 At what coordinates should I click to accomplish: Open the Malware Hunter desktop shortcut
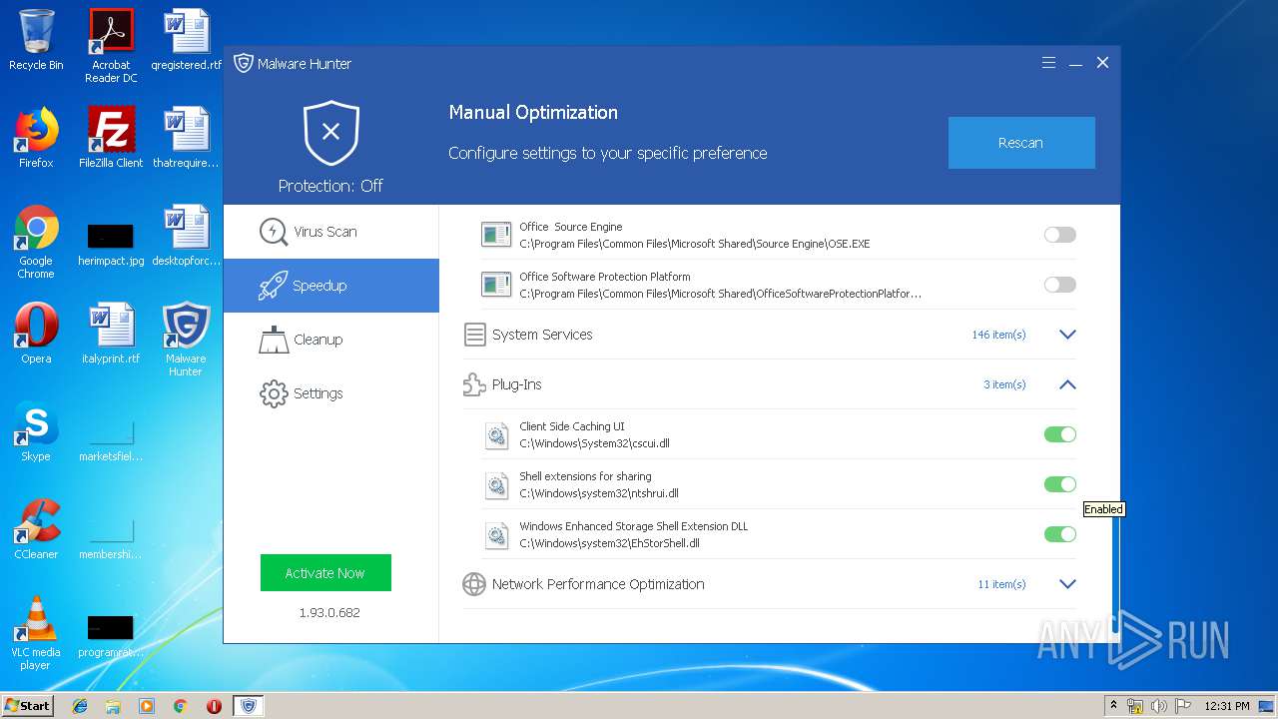[186, 340]
